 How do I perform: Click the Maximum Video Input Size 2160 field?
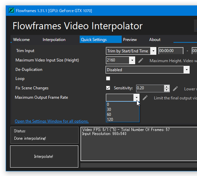[x=118, y=60]
